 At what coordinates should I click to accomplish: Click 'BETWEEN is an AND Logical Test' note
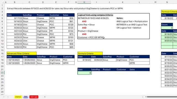click(x=132, y=24)
